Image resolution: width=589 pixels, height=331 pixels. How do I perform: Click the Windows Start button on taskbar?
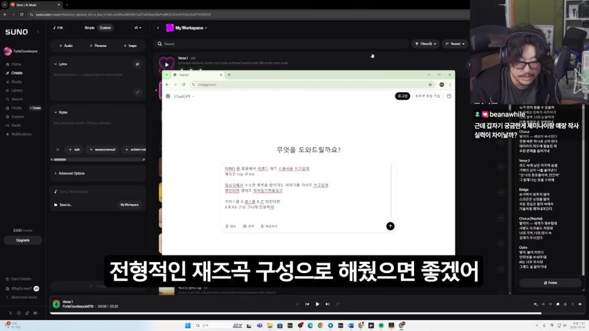188,326
